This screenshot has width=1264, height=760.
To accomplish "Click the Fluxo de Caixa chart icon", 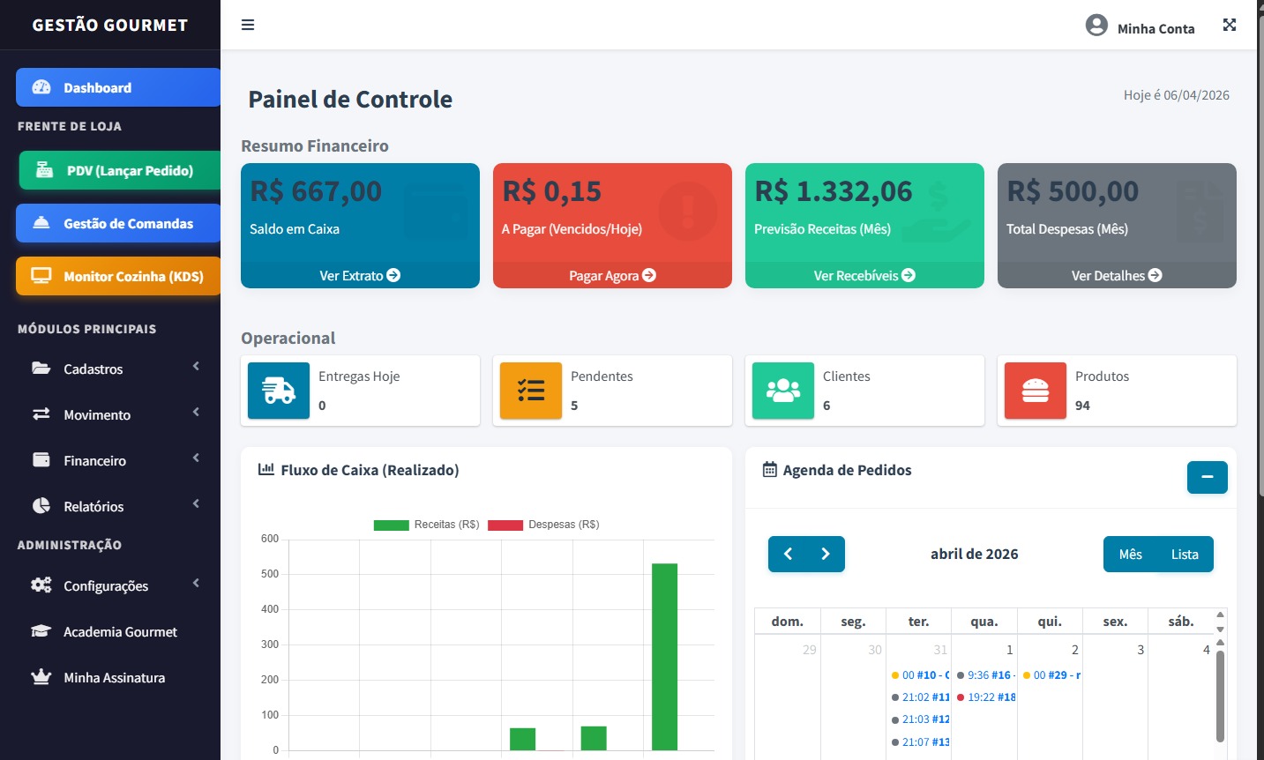I will coord(266,470).
